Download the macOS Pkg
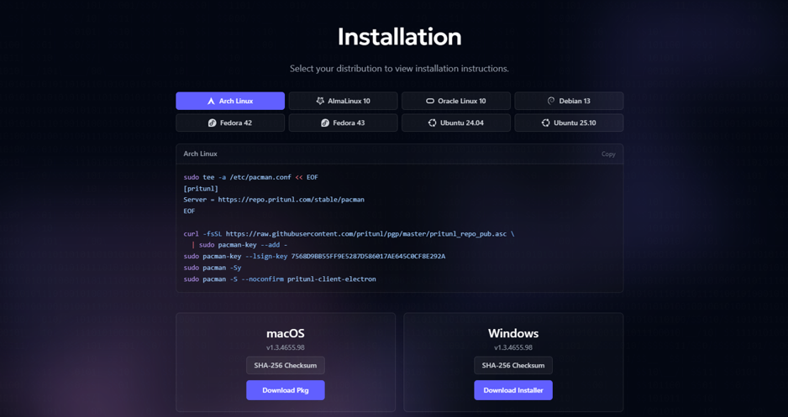788x417 pixels. (x=286, y=390)
